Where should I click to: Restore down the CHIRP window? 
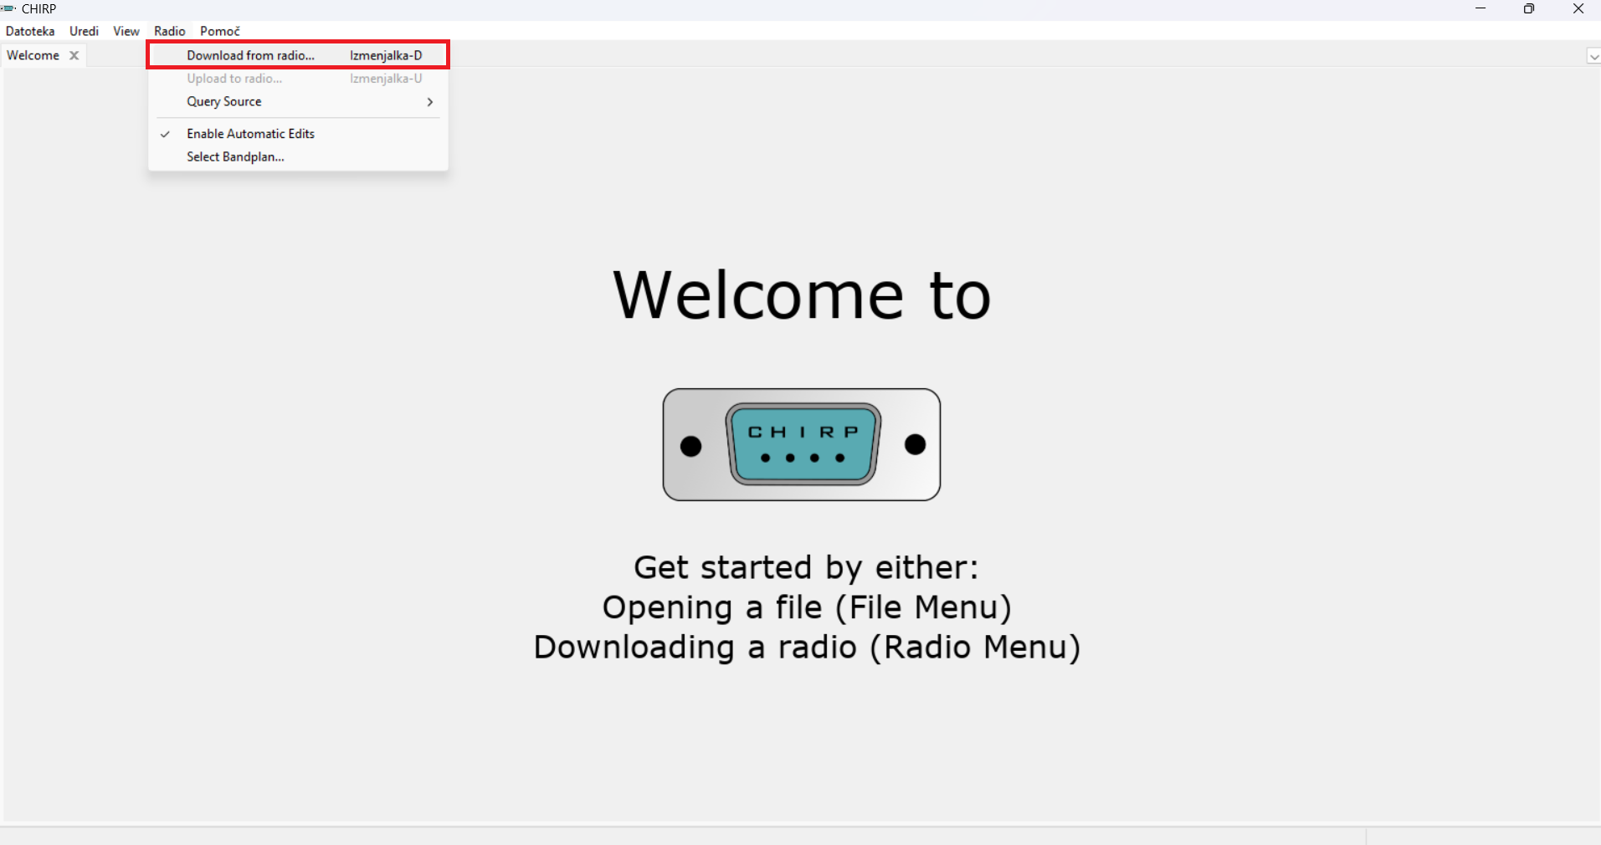1529,9
